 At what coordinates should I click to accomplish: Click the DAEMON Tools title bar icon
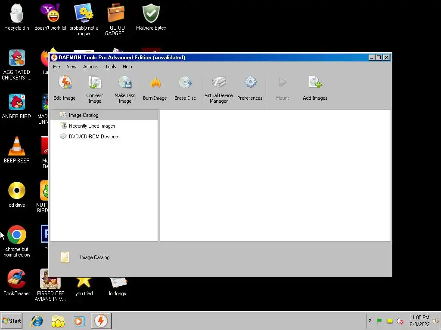54,58
